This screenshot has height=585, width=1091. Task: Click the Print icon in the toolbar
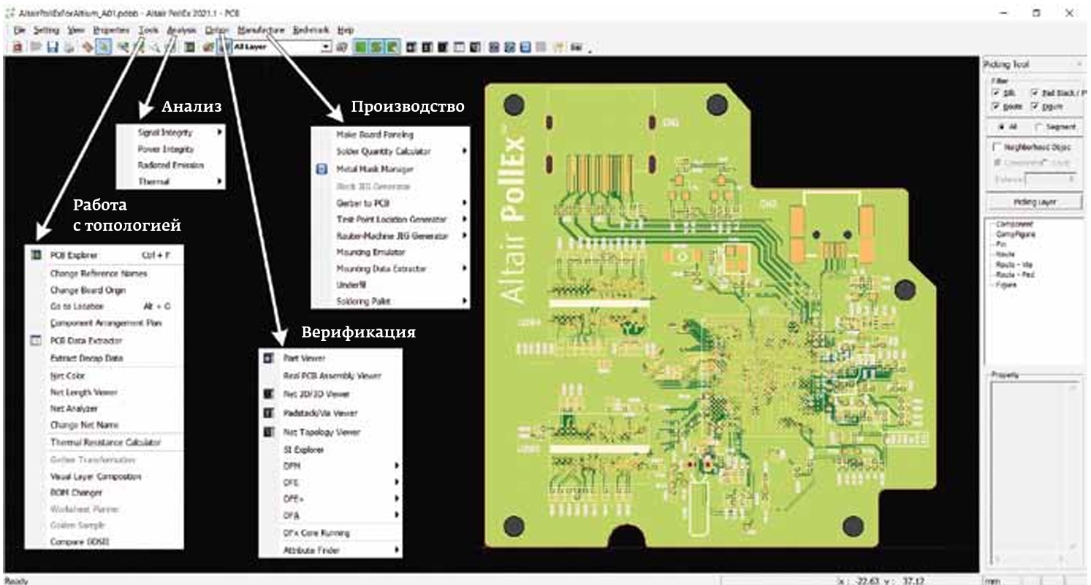coord(69,47)
